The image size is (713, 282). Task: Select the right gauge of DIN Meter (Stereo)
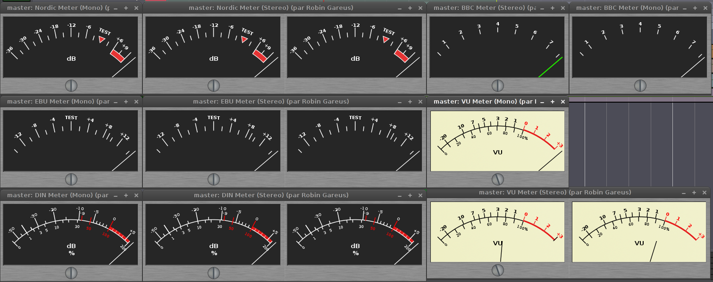click(x=355, y=234)
